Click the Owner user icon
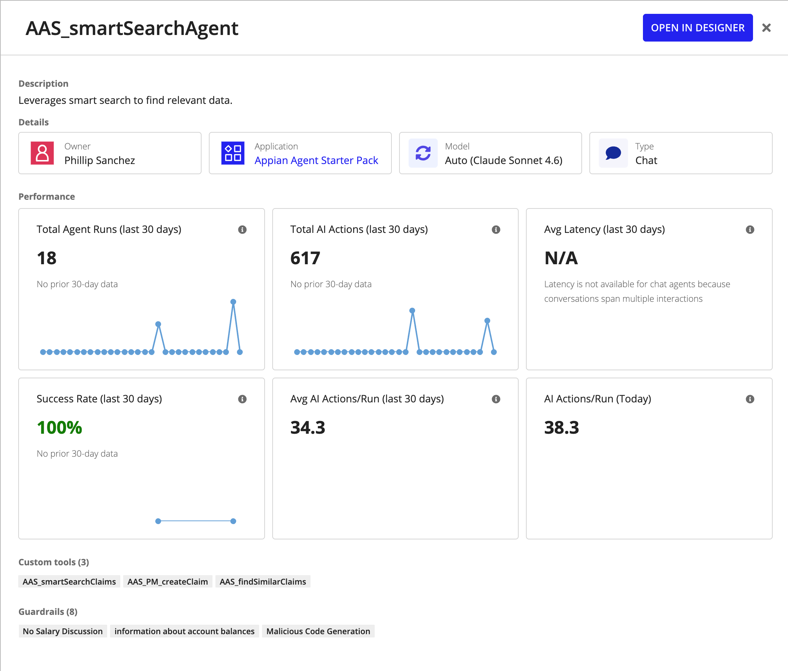Viewport: 788px width, 671px height. 42,153
